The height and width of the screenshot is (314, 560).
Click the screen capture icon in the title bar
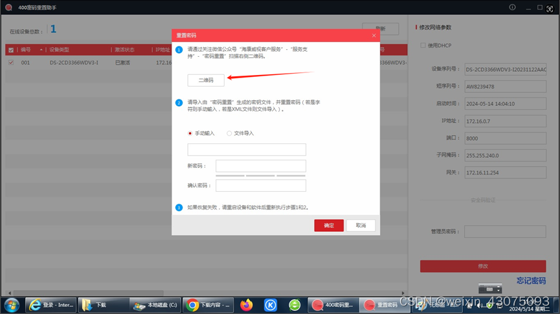pos(550,9)
